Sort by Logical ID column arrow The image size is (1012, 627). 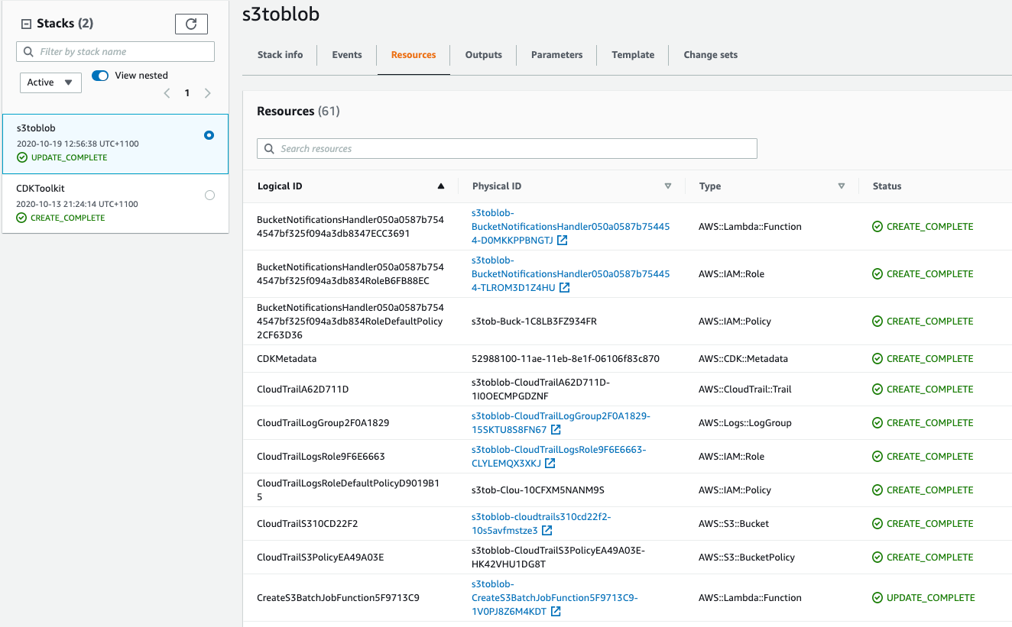440,186
